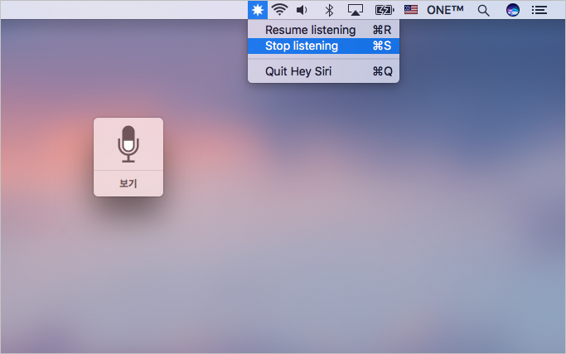Viewport: 566px width, 354px height.
Task: Open Spotlight search magnifier
Action: point(483,11)
